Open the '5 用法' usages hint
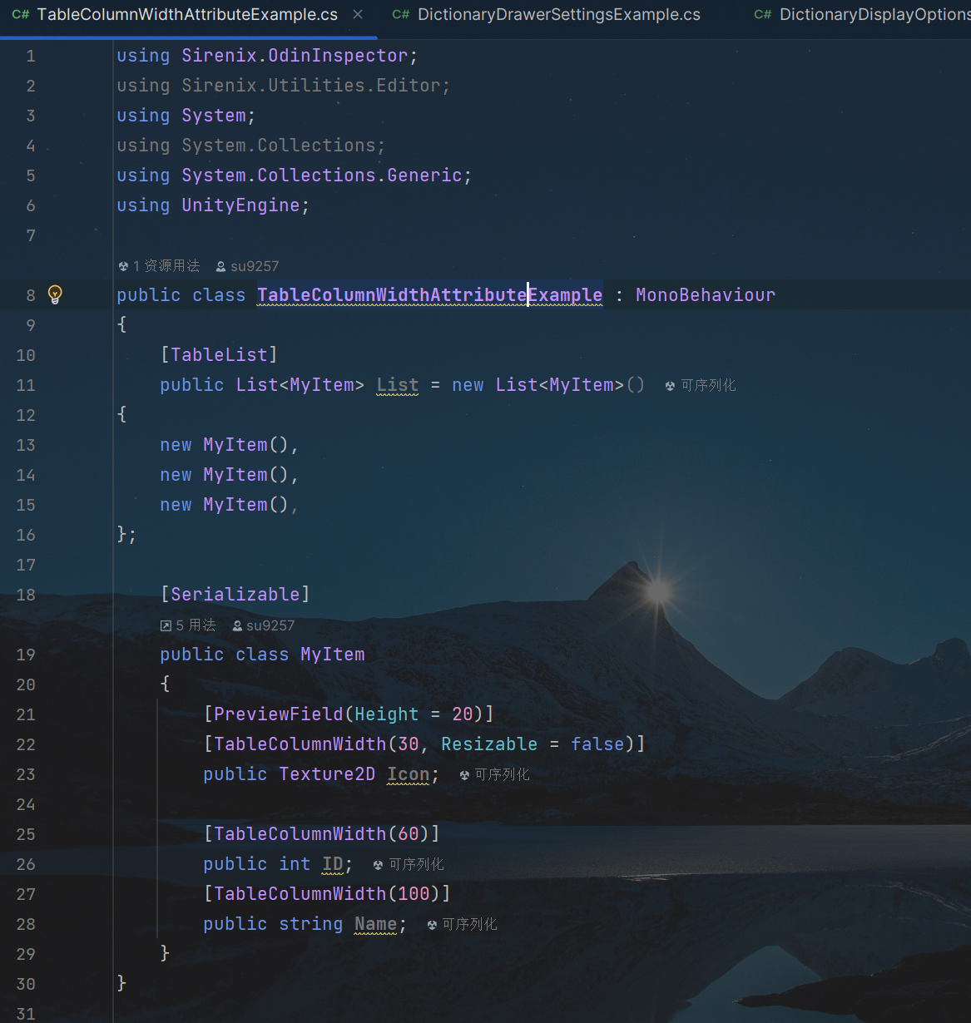 point(188,625)
